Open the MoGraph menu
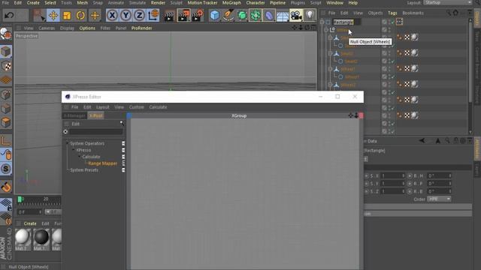Viewport: 481px width, 270px height. (231, 3)
